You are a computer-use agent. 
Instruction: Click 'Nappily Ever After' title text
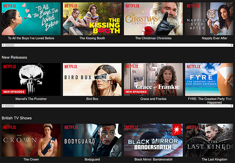[214, 38]
